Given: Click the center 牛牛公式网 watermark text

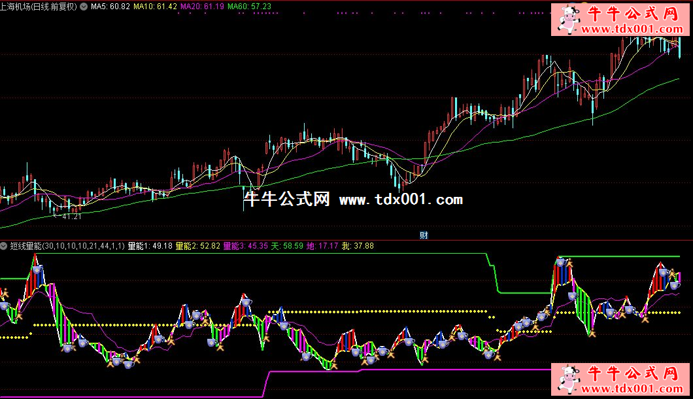Looking at the screenshot, I should click(x=286, y=199).
